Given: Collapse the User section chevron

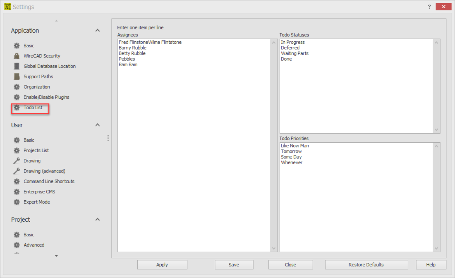Looking at the screenshot, I should (97, 125).
